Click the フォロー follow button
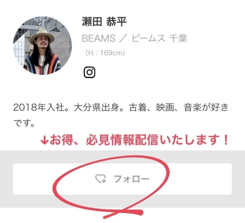 click(122, 179)
